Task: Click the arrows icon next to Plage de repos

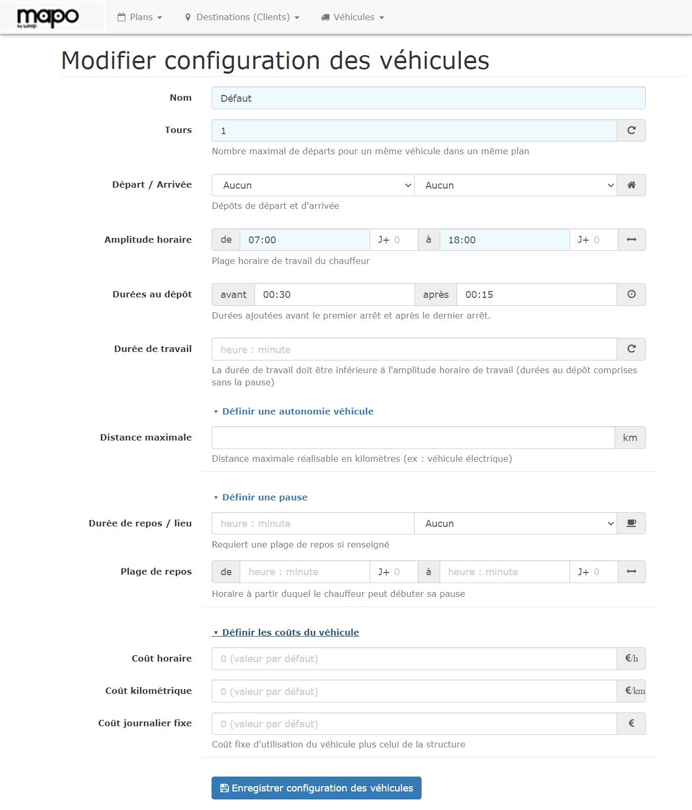Action: (631, 571)
